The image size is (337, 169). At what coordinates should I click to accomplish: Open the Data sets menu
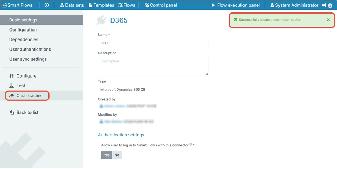point(72,5)
